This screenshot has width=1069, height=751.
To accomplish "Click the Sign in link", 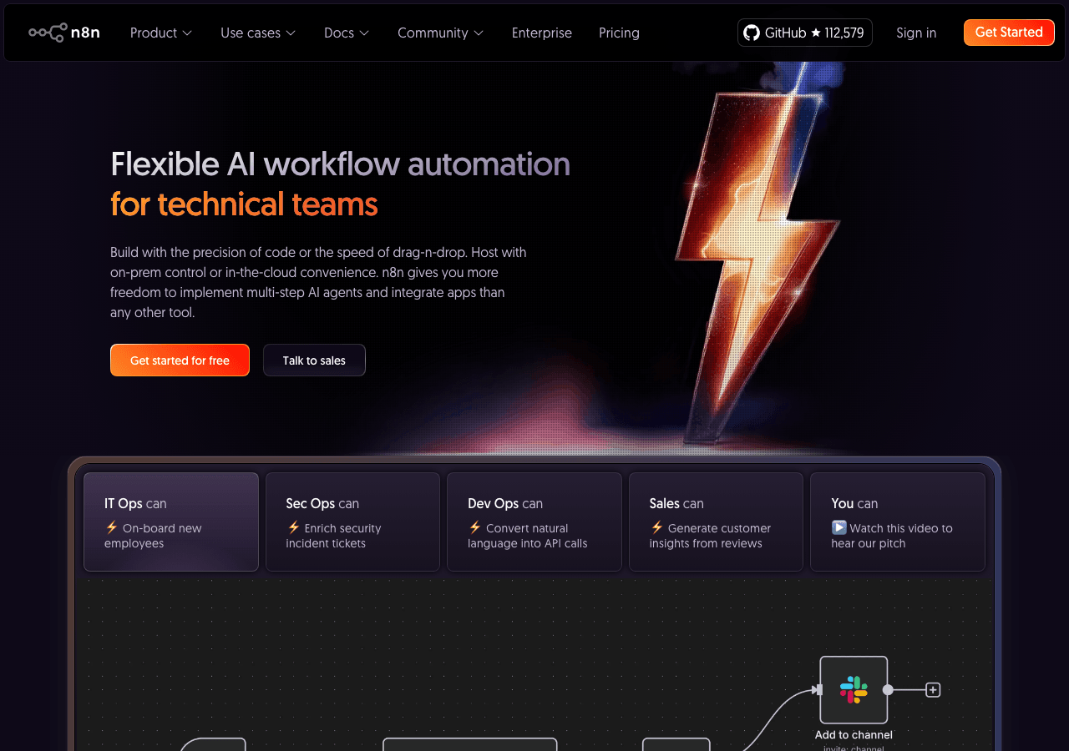I will (x=916, y=33).
